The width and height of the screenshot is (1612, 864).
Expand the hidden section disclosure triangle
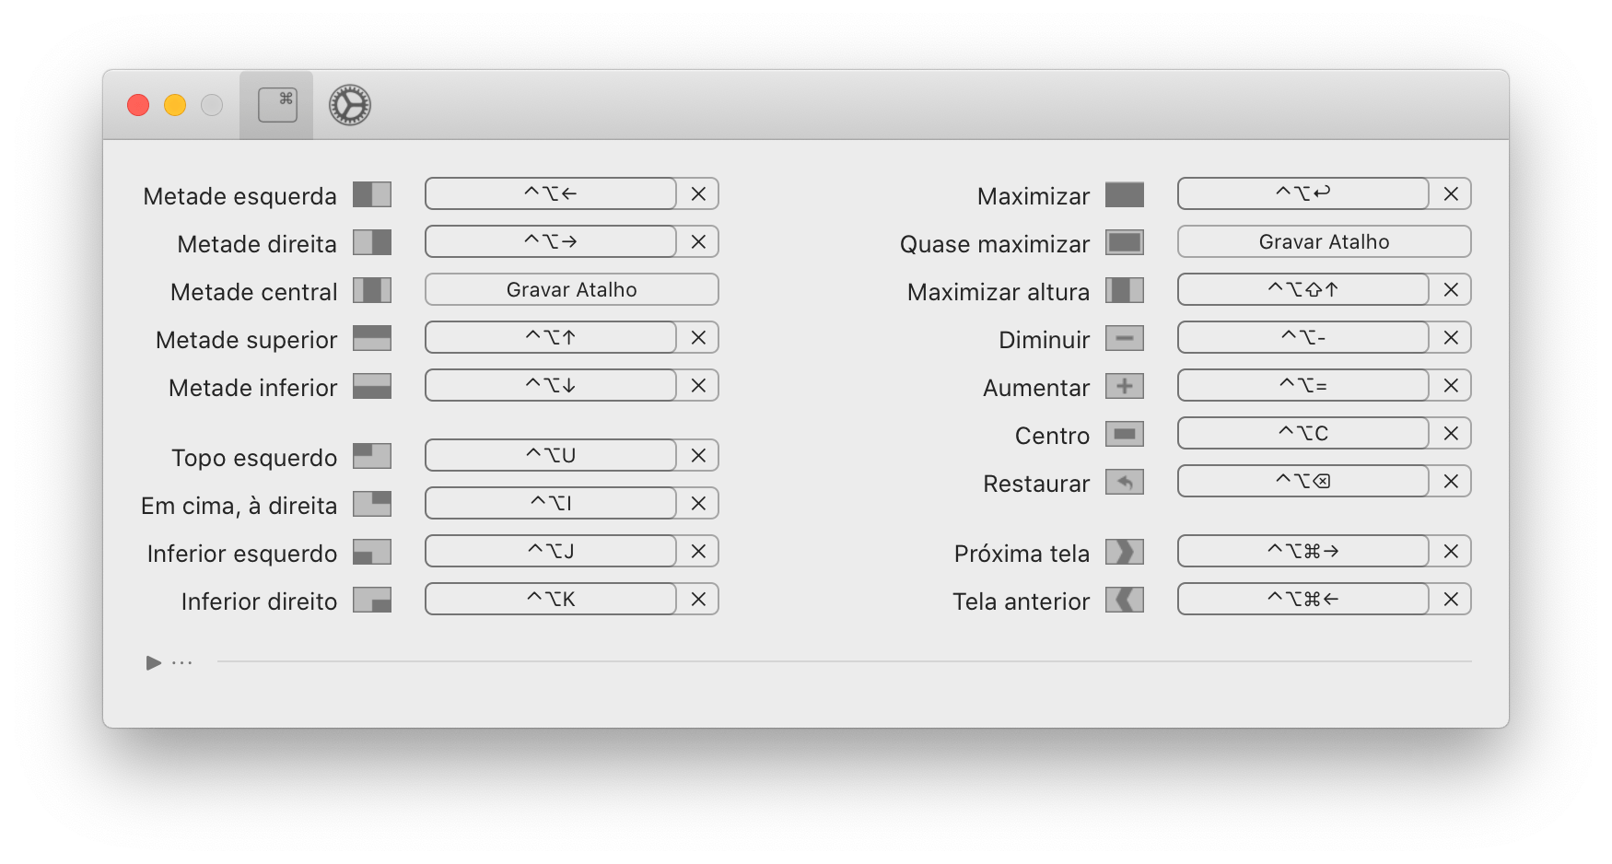coord(154,663)
